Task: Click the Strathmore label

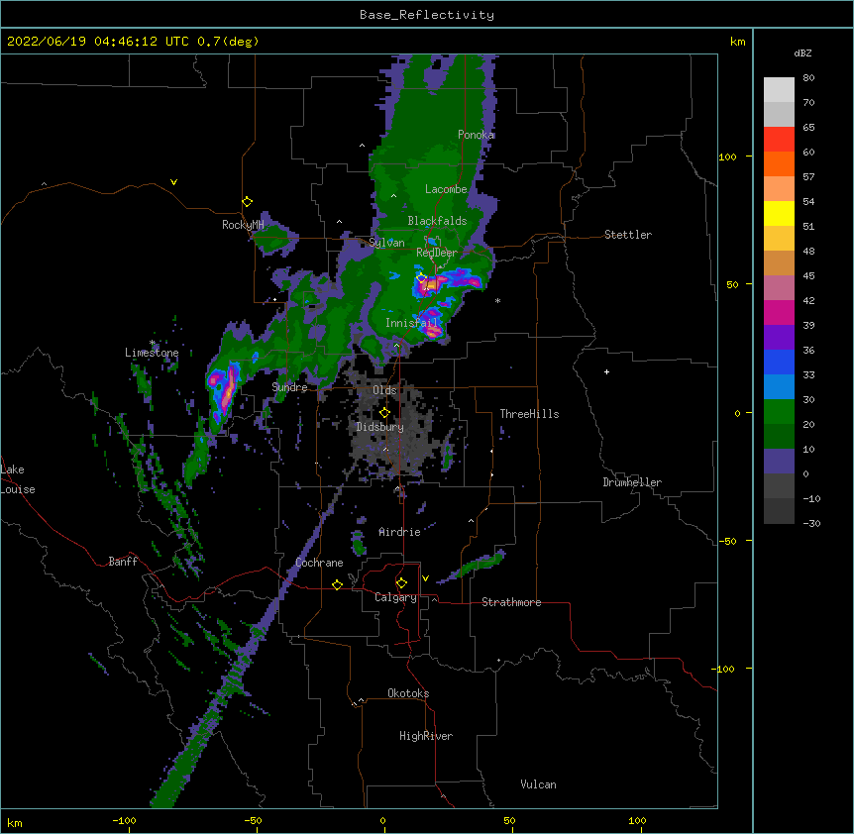Action: click(511, 602)
